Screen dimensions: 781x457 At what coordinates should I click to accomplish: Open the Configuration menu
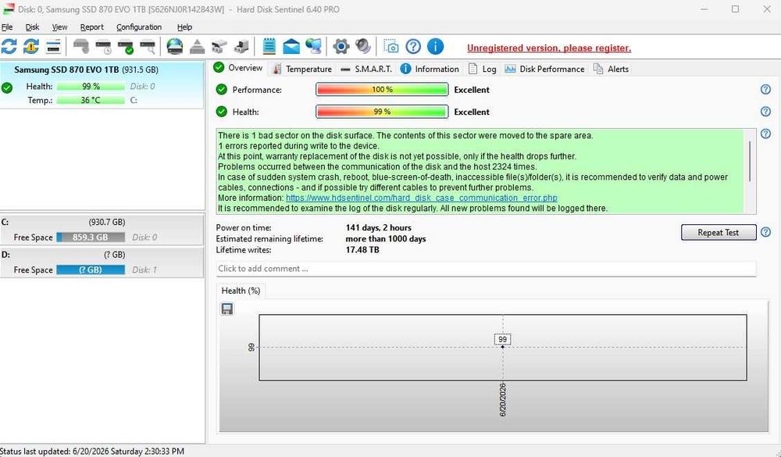pyautogui.click(x=139, y=27)
